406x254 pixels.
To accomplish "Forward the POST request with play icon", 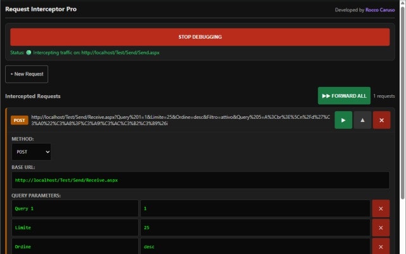I will point(343,120).
